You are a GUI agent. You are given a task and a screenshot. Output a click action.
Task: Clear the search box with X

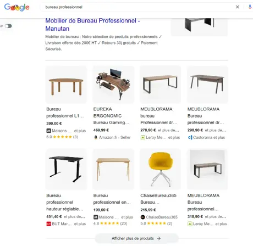tap(238, 7)
